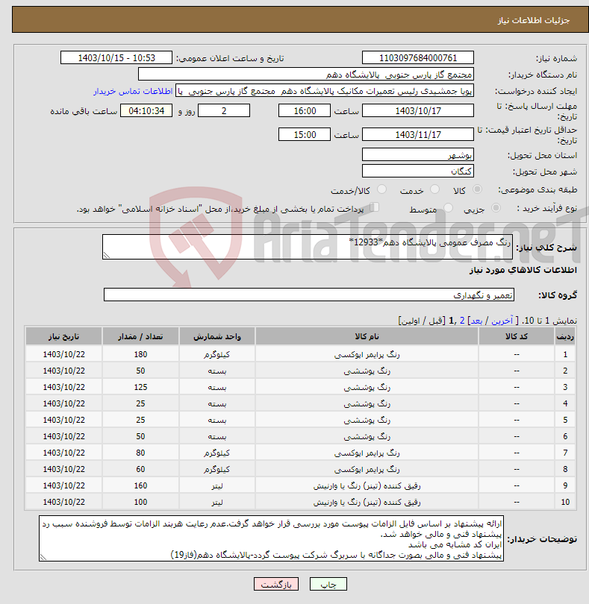
Task: Click quantity 100 in row 10
Action: 140,502
